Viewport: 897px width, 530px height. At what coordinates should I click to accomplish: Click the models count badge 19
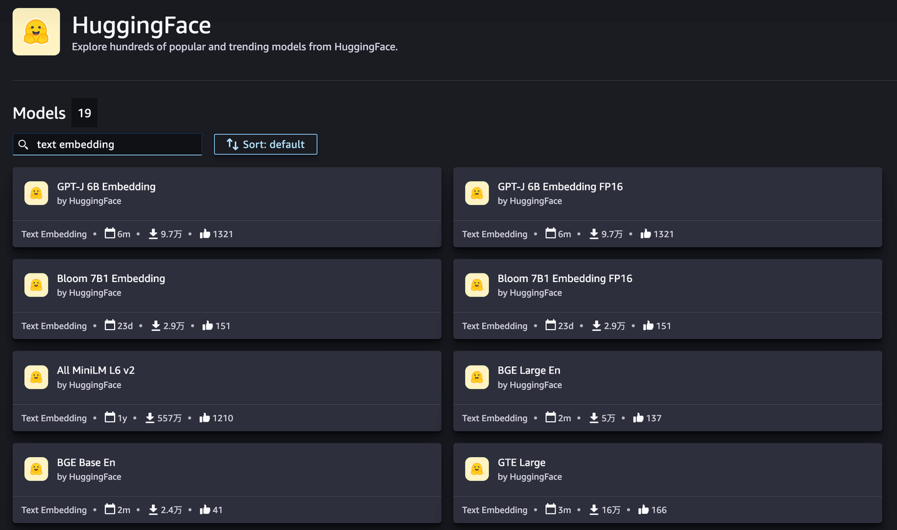pos(85,113)
